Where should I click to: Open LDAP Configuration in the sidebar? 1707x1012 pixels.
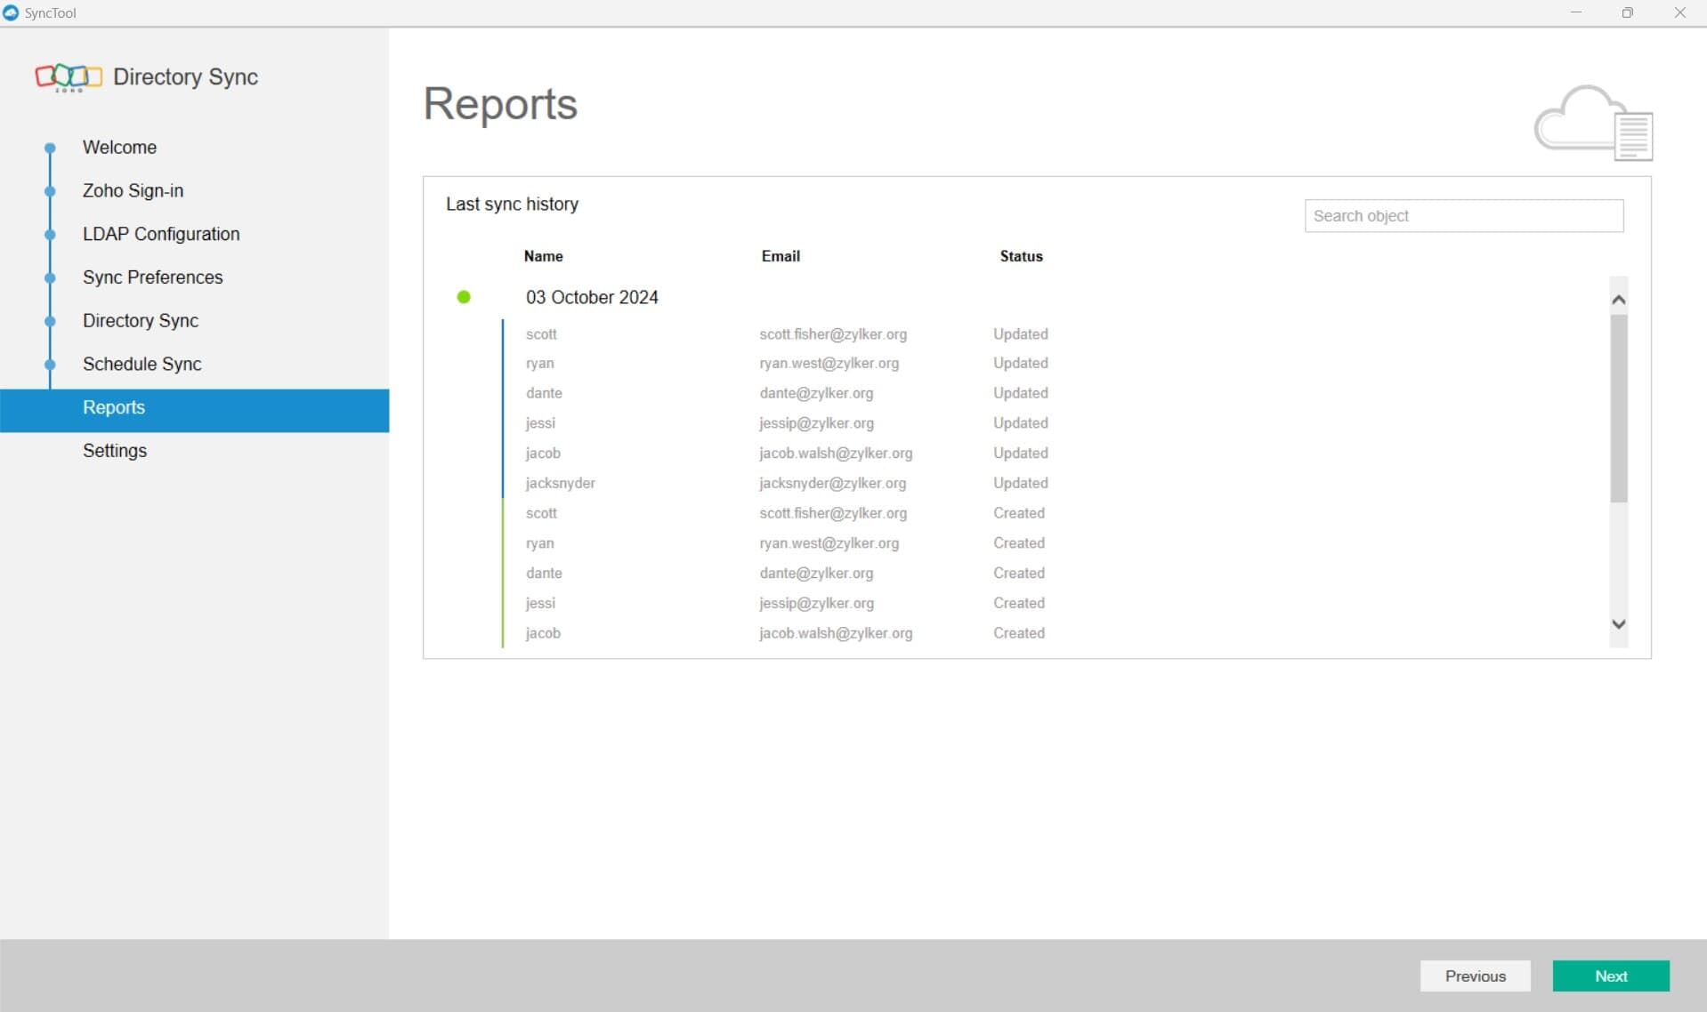coord(161,234)
